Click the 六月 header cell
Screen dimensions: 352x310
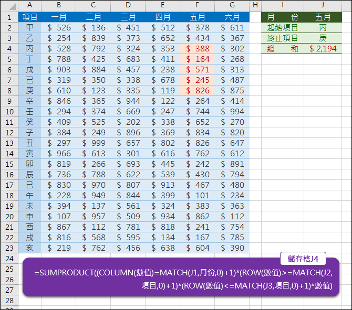(x=232, y=17)
